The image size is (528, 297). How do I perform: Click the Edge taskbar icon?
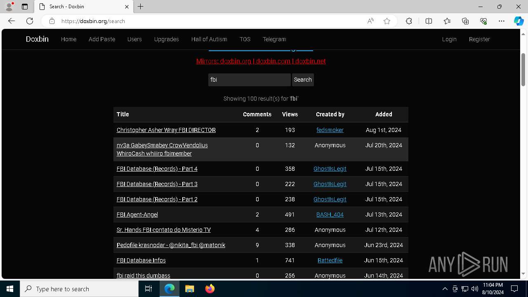tap(170, 289)
